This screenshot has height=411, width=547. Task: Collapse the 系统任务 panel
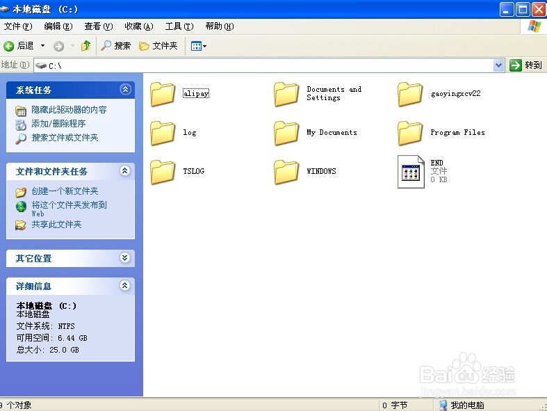coord(125,90)
